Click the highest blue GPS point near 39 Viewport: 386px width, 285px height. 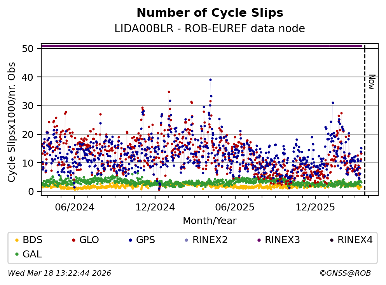(210, 80)
